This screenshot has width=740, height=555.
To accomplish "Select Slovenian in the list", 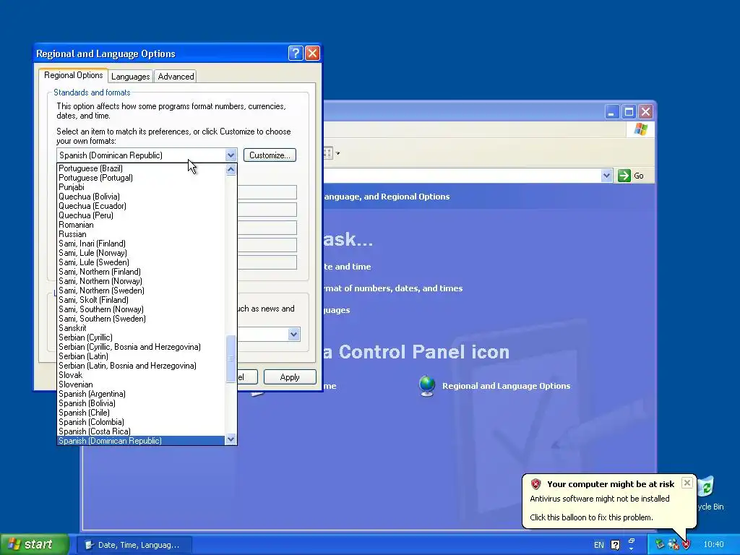I will (x=141, y=384).
